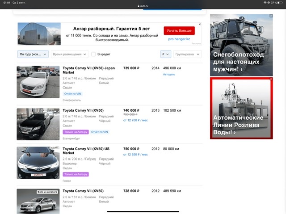Open the 728 600 ₽ Camry listing title
Viewport: 286px width, 214px height.
pyautogui.click(x=83, y=191)
